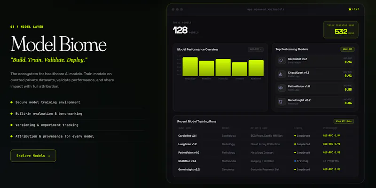Select CardioNet v2.1 in the training runs table

click(x=187, y=136)
